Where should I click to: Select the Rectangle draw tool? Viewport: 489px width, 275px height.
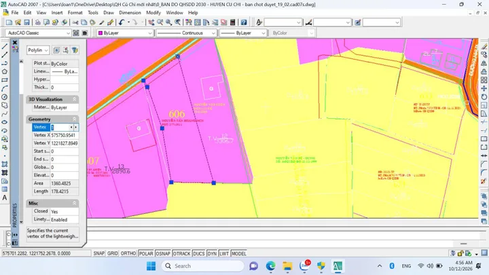pos(4,80)
